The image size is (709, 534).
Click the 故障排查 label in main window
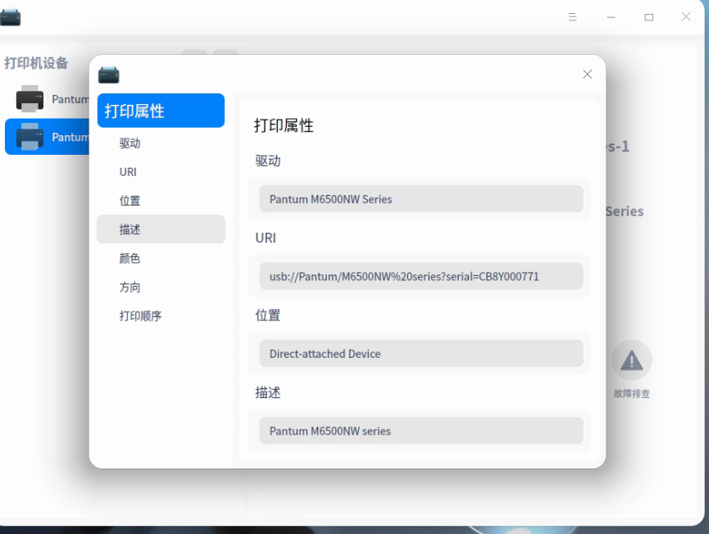pos(632,393)
